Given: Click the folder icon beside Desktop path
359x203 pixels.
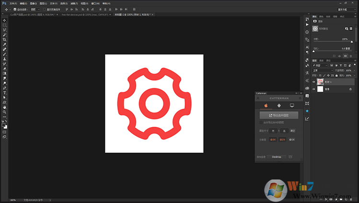Looking at the screenshot, I should tap(290, 157).
